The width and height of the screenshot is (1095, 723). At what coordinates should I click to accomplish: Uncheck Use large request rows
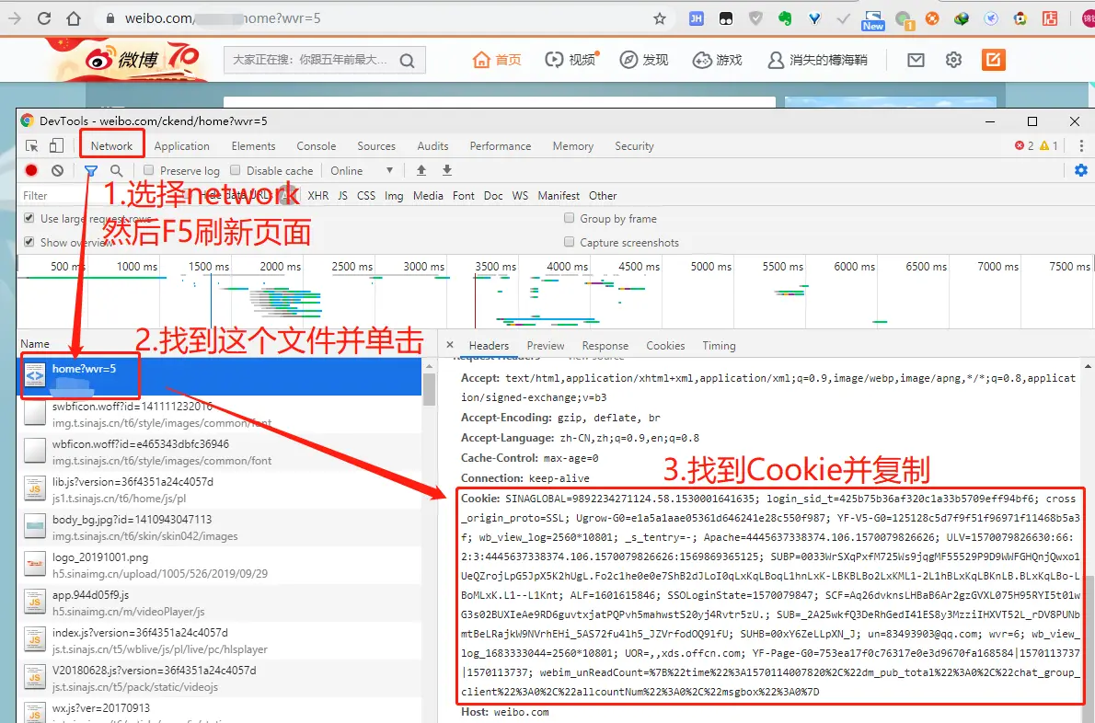click(29, 218)
